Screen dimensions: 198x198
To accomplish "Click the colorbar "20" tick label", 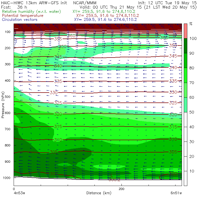I will point(192,157).
